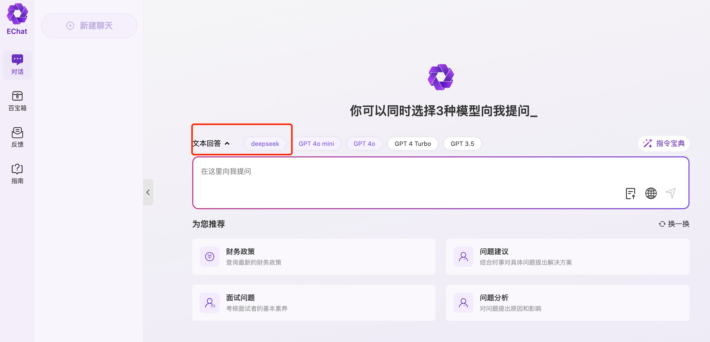Toggle the GPT 4o model chip

(364, 144)
